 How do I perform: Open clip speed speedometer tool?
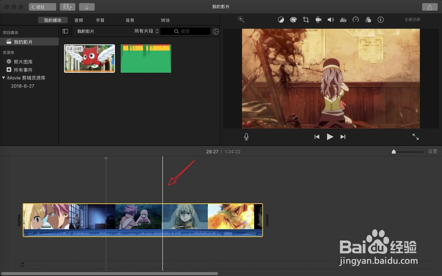tap(355, 19)
